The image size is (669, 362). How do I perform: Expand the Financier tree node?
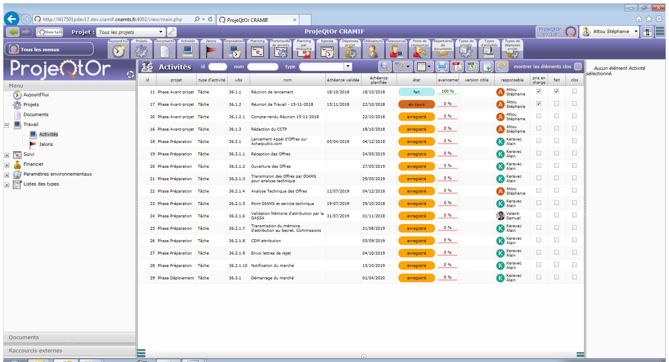[7, 165]
